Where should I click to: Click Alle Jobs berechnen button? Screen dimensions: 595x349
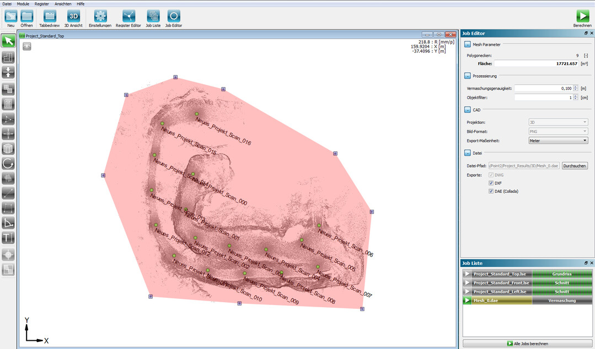pos(527,343)
